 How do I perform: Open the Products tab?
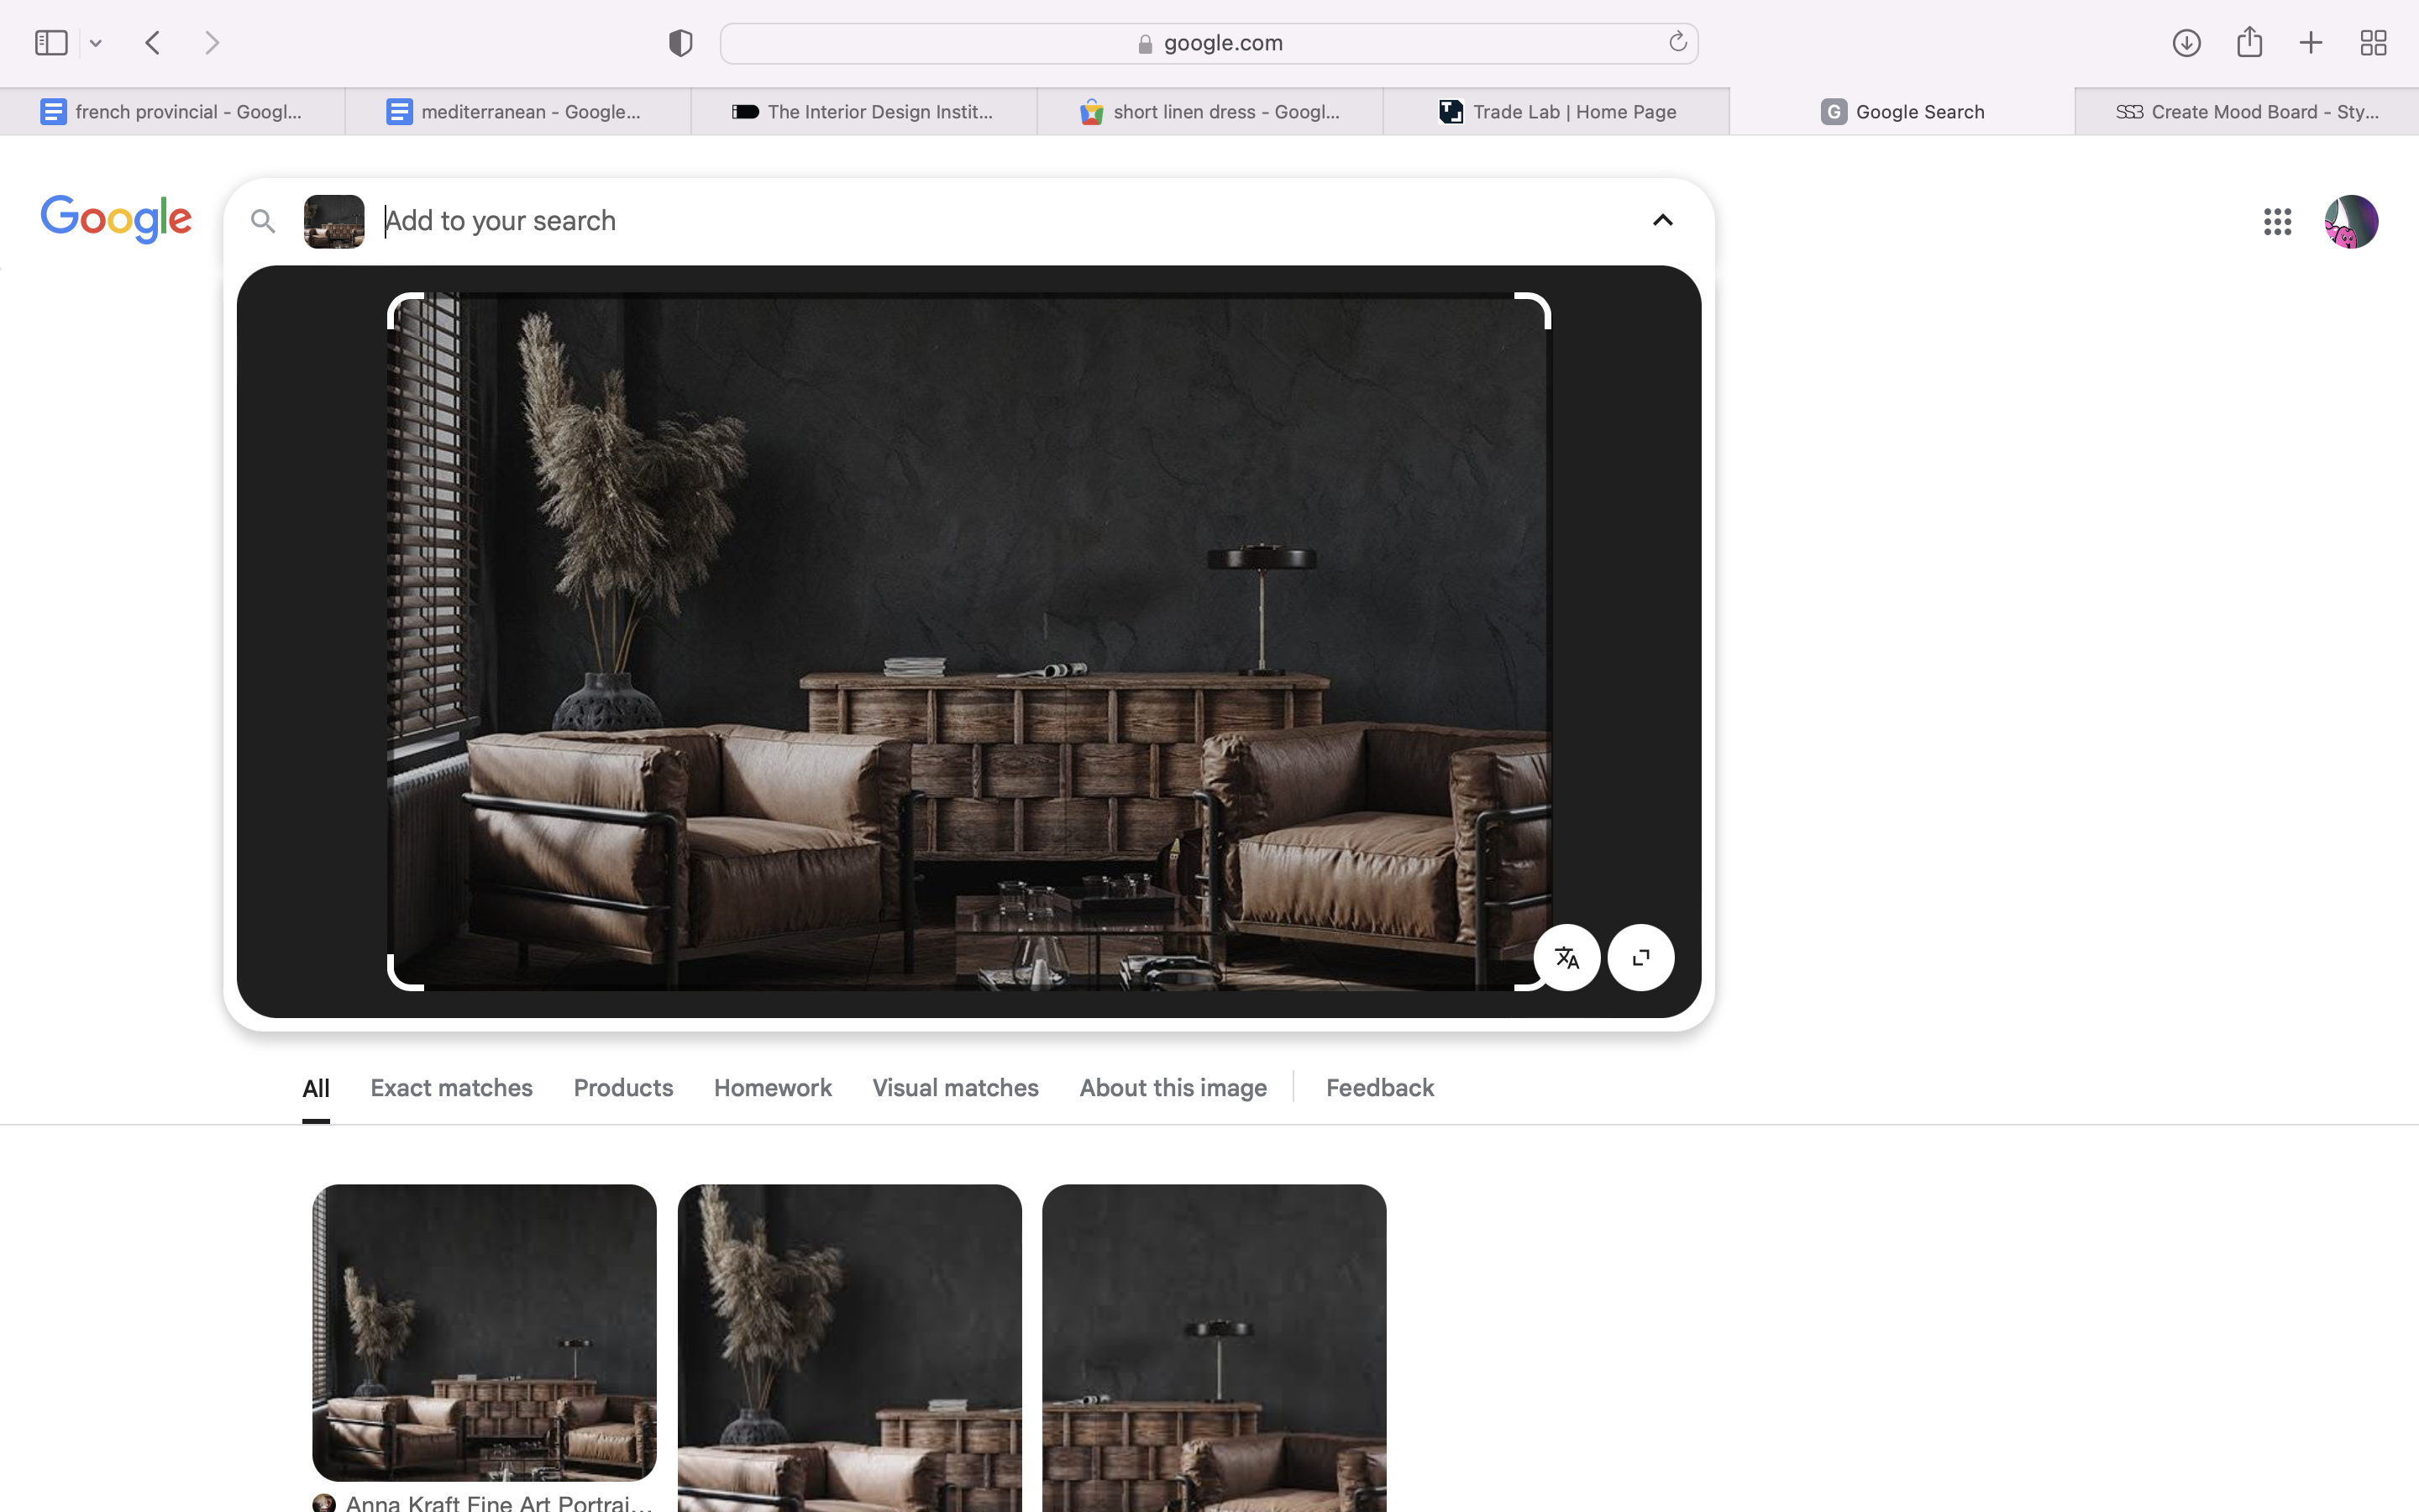(624, 1088)
